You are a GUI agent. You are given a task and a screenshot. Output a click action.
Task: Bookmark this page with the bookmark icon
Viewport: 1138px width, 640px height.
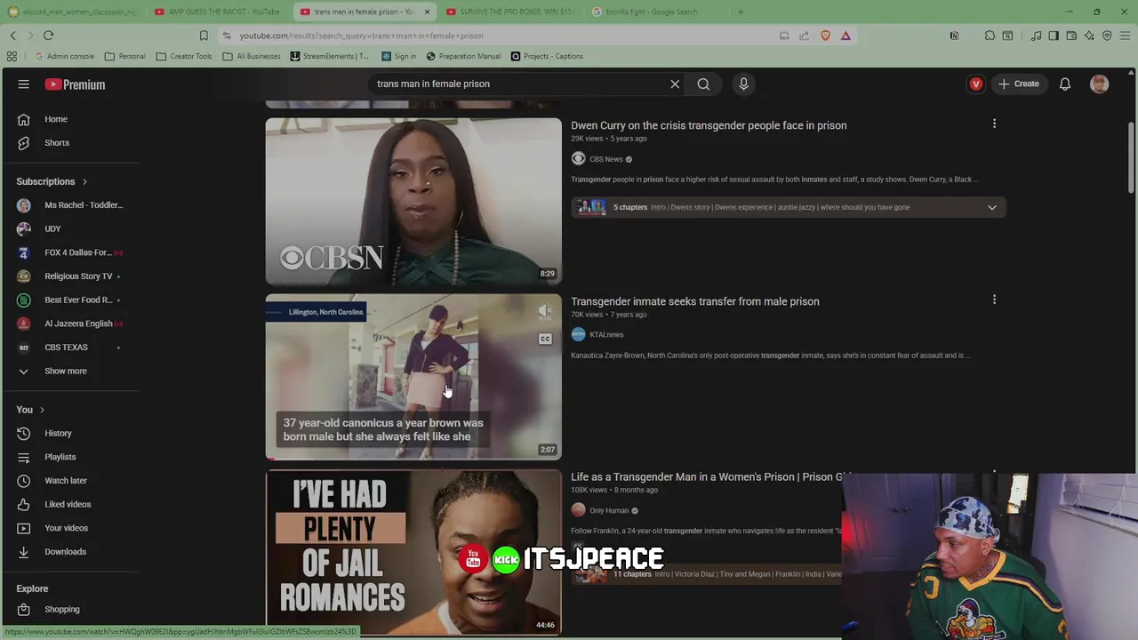pos(204,36)
